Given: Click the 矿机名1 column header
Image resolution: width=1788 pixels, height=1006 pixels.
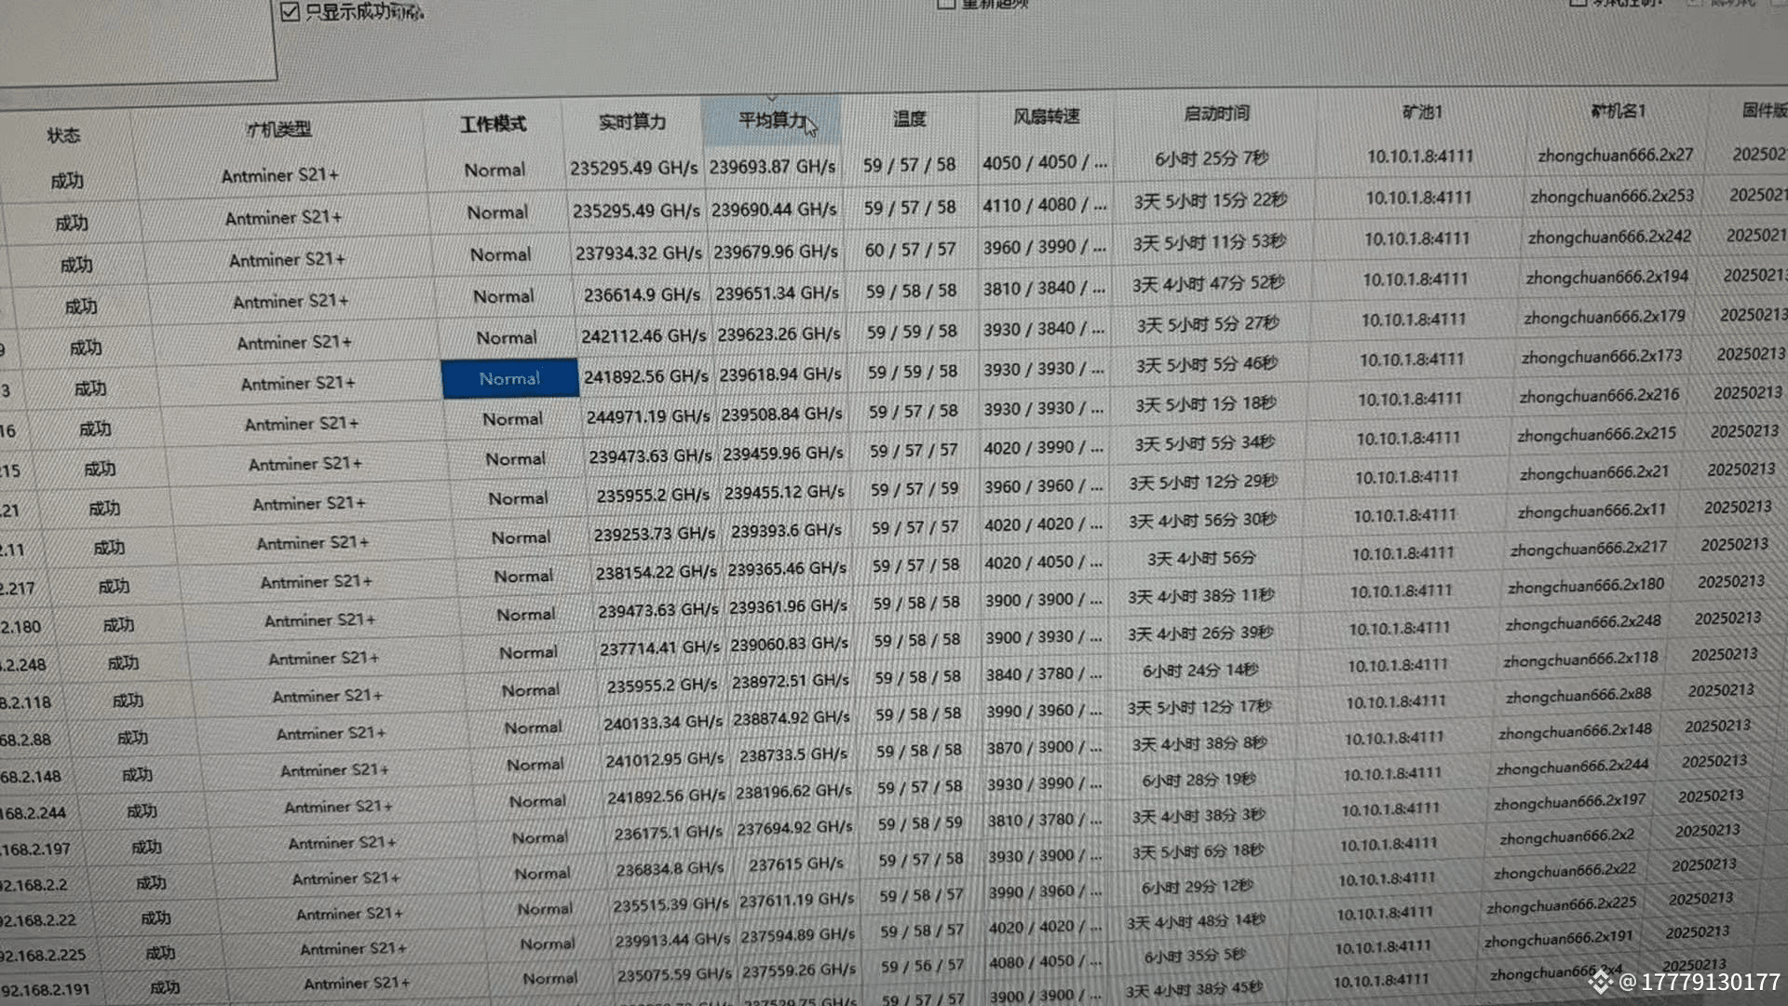Looking at the screenshot, I should pyautogui.click(x=1618, y=111).
